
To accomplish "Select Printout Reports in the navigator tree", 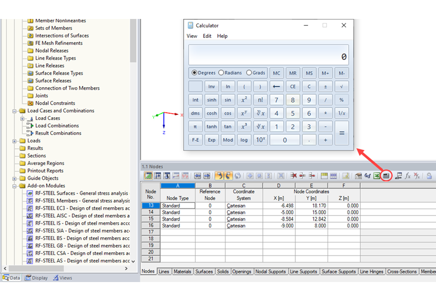I will pyautogui.click(x=45, y=171).
